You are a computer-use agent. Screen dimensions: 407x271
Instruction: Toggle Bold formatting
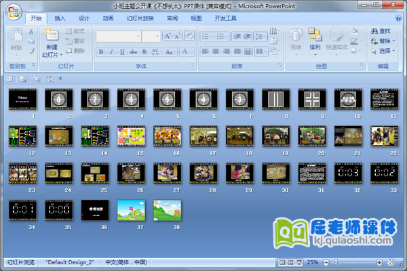(x=101, y=52)
